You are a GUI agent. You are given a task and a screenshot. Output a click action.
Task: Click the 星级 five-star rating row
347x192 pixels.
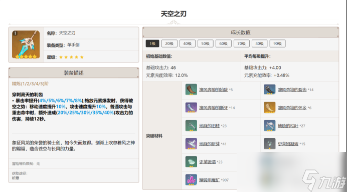(91, 57)
